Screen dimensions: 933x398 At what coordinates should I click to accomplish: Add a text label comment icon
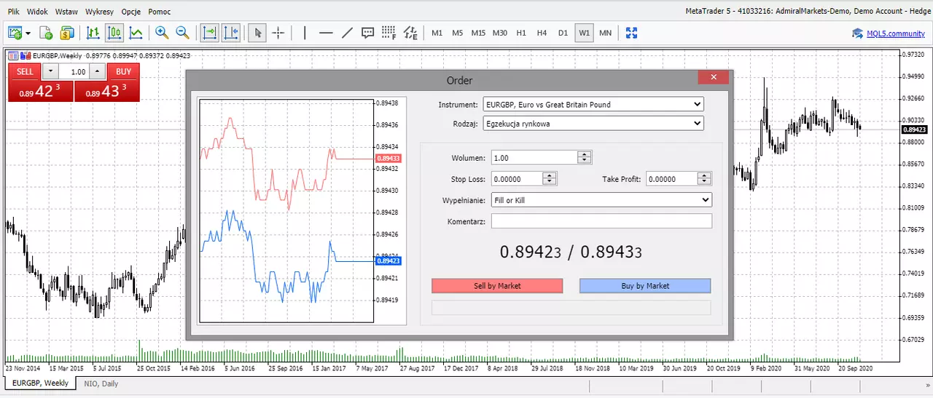tap(368, 33)
